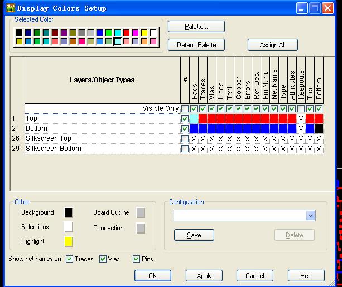Disable showing net names on Vias
Viewport: 342px width, 287px height.
103,259
